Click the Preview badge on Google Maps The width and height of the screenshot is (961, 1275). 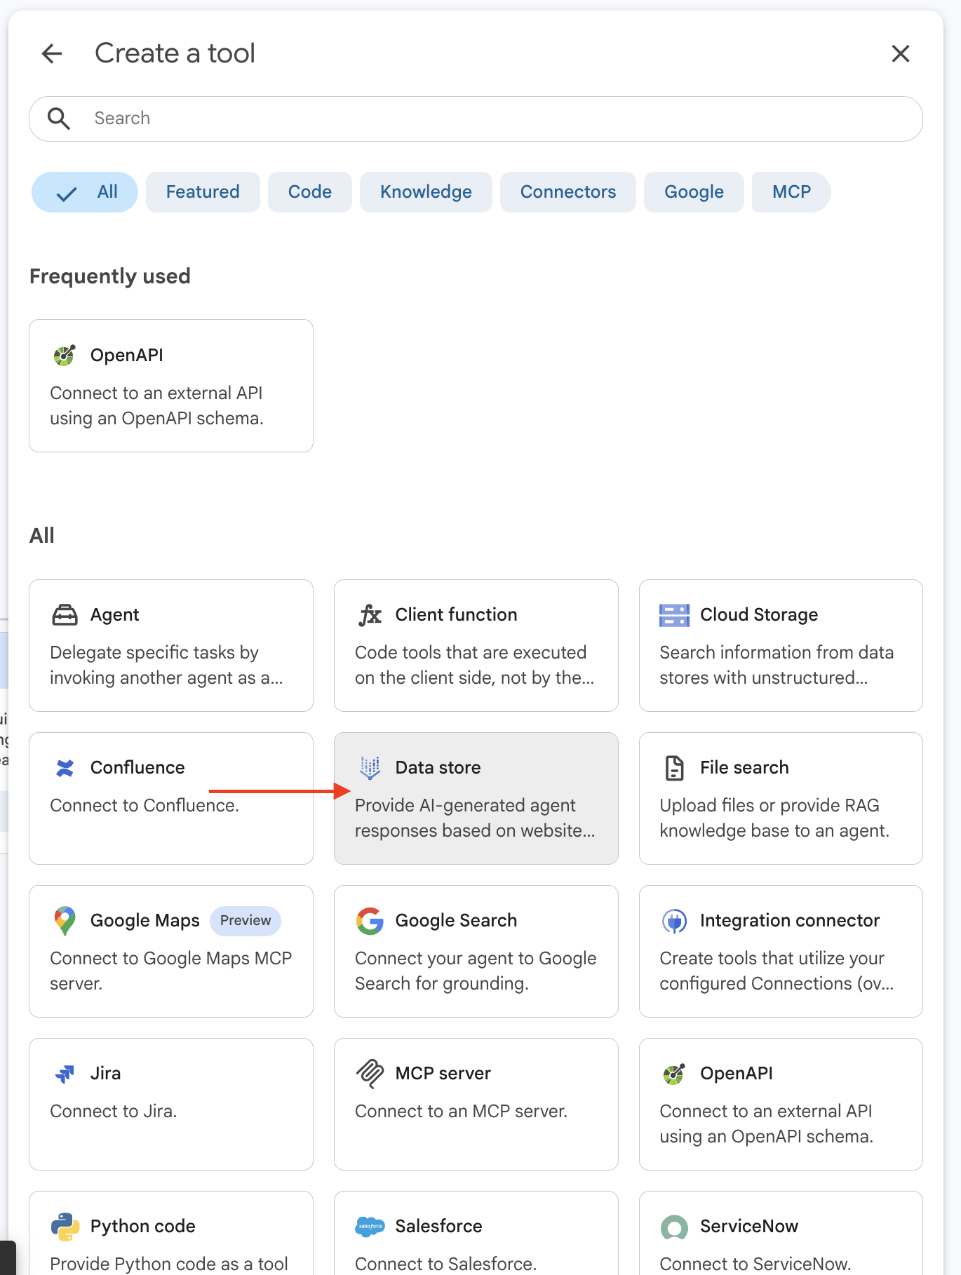246,921
